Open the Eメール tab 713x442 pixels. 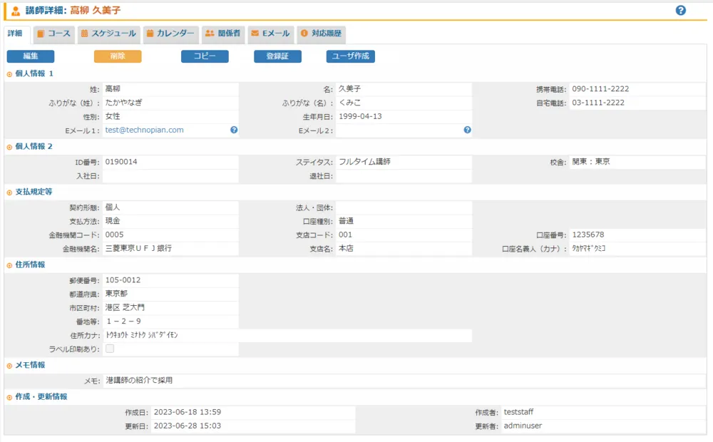(x=270, y=34)
